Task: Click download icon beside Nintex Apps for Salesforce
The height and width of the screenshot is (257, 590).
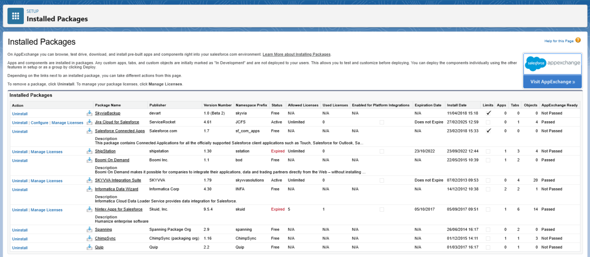Action: tap(89, 209)
